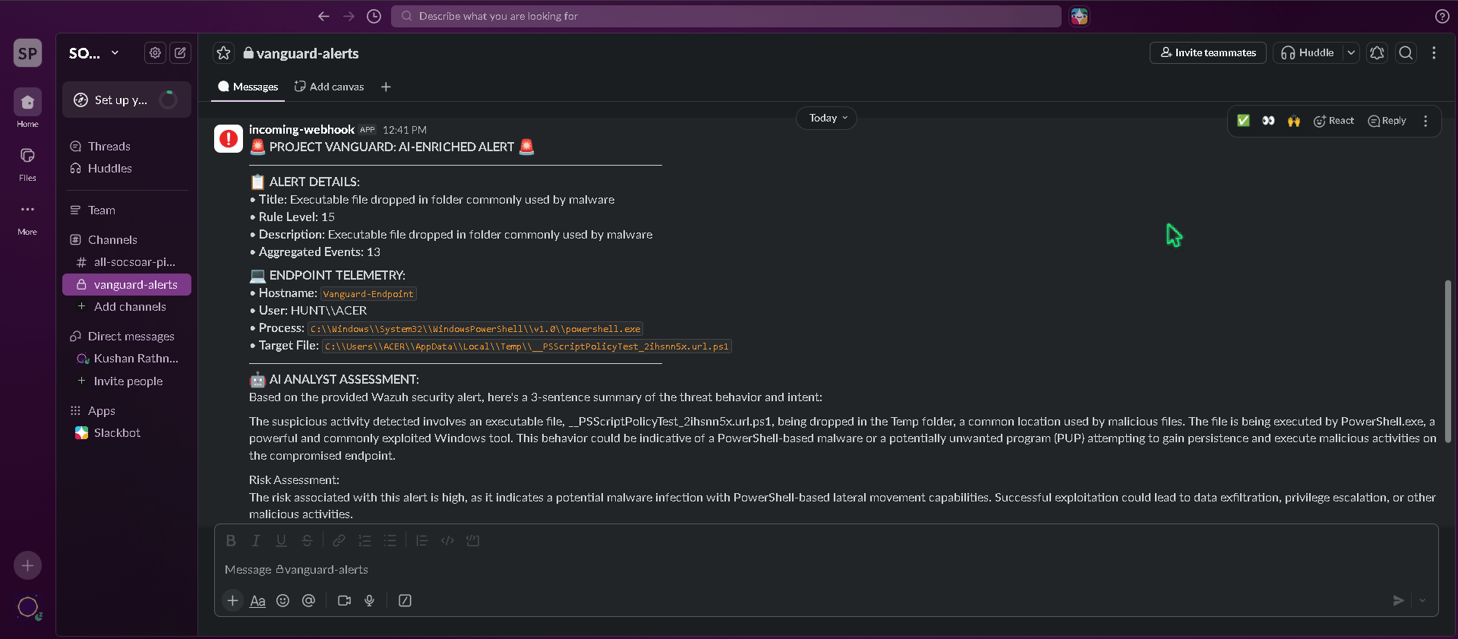Click Add channels
Screen dimensions: 1458x639
pyautogui.click(x=126, y=306)
